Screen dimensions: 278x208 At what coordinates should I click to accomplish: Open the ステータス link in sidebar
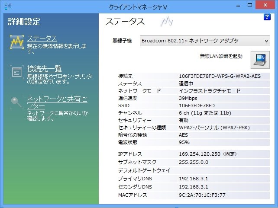click(x=42, y=38)
